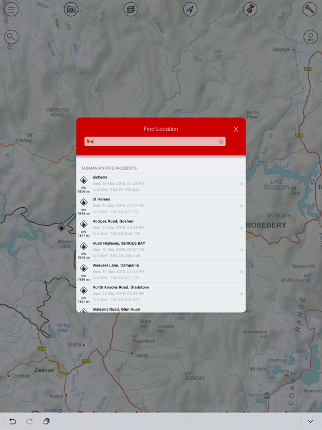Tap Bicheno Grid Ref 55G FP 066 634
This screenshot has height=430, width=322.
coord(116,190)
